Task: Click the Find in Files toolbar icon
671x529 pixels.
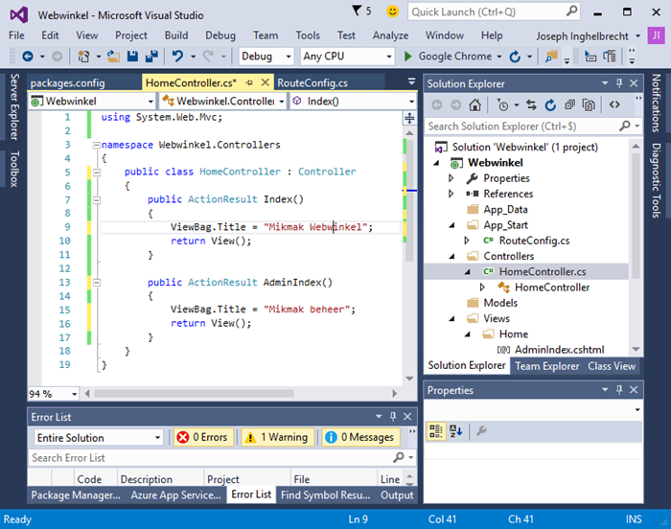Action: pos(551,57)
